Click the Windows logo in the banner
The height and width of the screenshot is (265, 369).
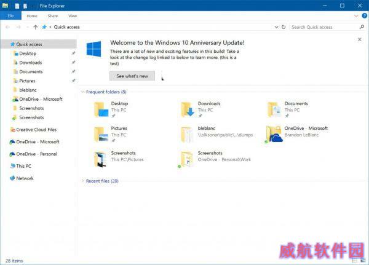coord(93,49)
